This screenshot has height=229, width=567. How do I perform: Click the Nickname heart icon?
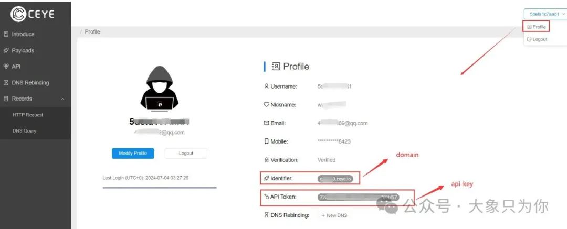point(267,105)
